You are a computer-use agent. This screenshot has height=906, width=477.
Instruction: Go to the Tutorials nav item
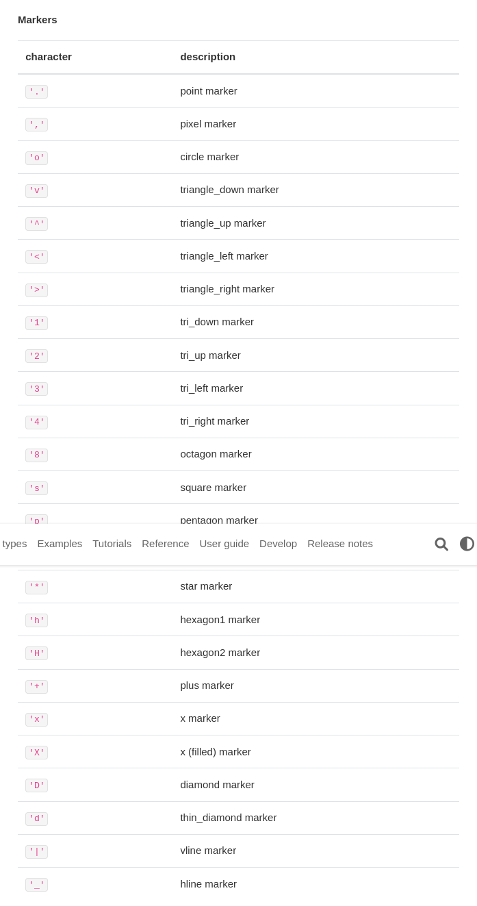pos(112,544)
